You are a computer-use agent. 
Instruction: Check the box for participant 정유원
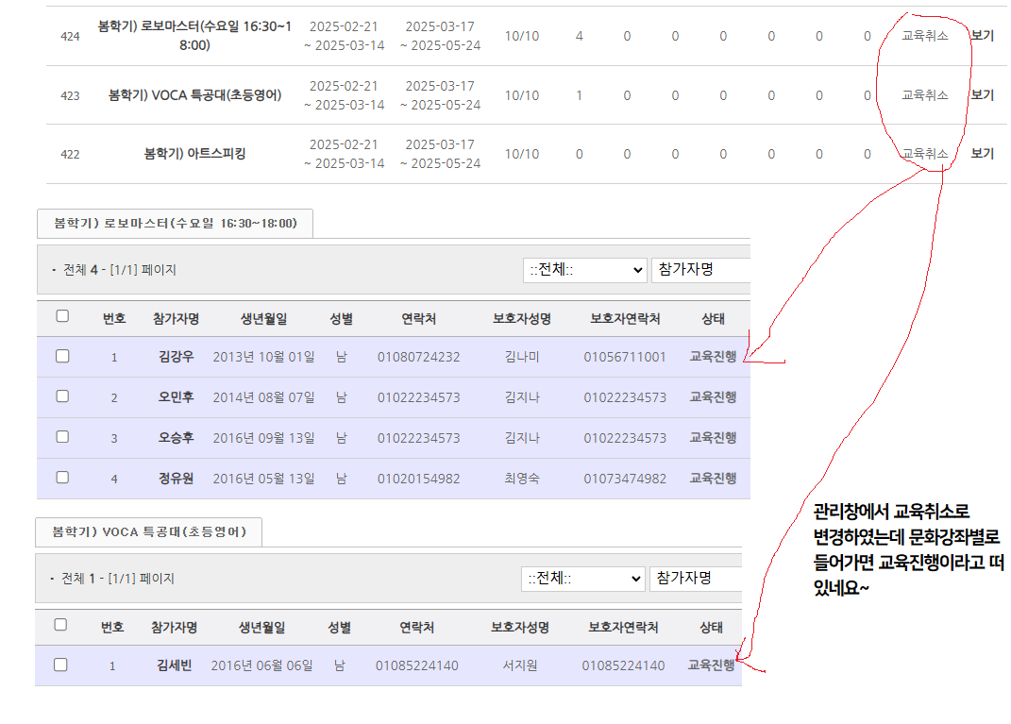[x=62, y=478]
